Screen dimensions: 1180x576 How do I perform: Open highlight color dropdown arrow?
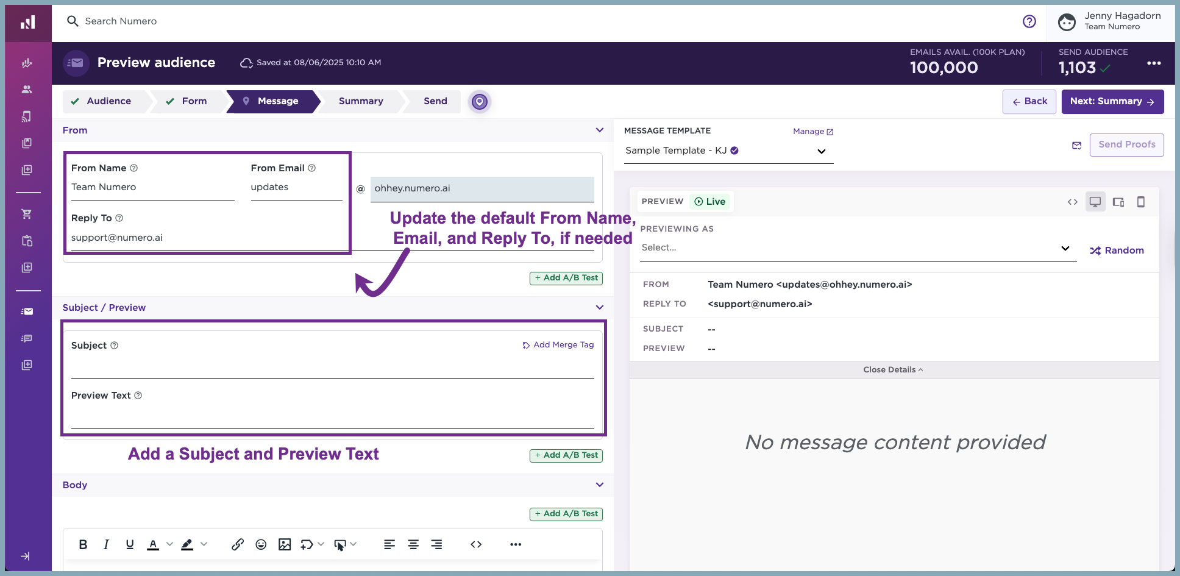(x=204, y=544)
